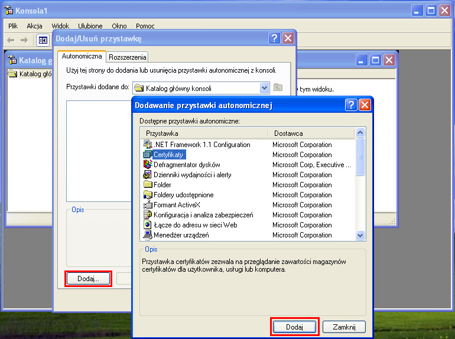
Task: Click the forward arrow in Konsola1 toolbar
Action: [x=24, y=40]
